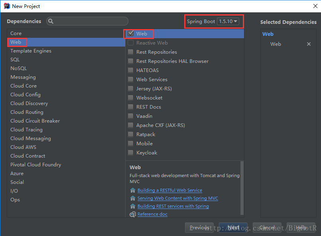Select the NoSQL category
321x236 pixels.
pyautogui.click(x=66, y=68)
